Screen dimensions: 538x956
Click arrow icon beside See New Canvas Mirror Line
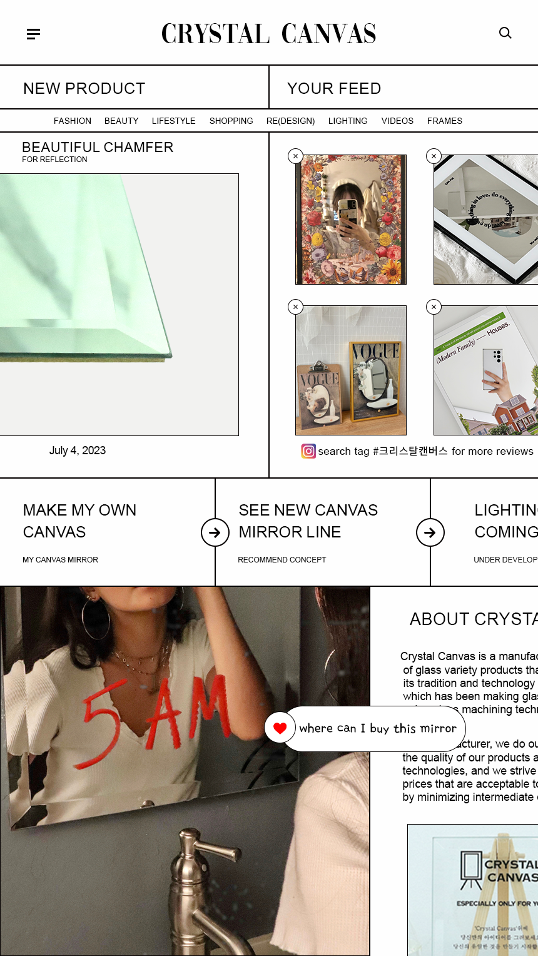click(430, 532)
